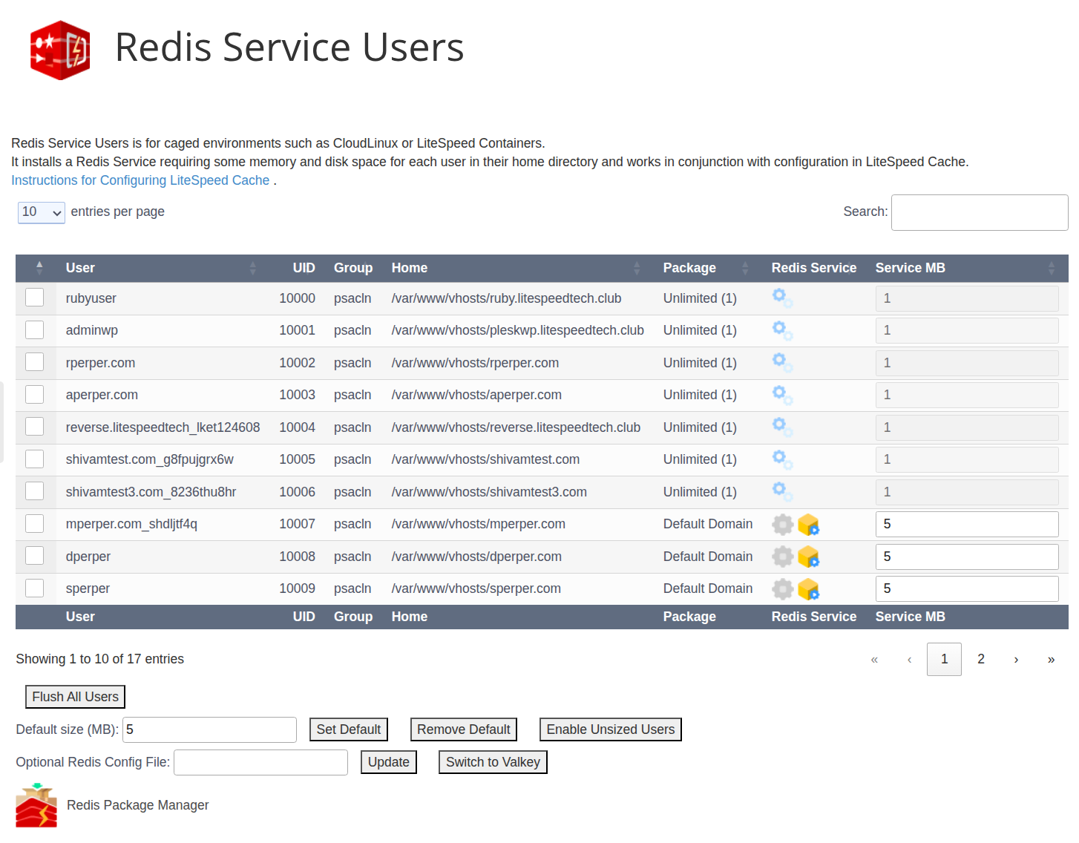Screen dimensions: 1079x843
Task: Open Instructions for Configuring LiteSpeed Cache
Action: tap(140, 180)
